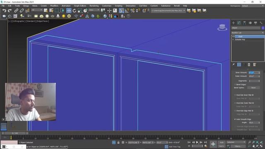The image size is (265, 149).
Task: Click the yellow sun light icon
Action: pyautogui.click(x=63, y=16)
